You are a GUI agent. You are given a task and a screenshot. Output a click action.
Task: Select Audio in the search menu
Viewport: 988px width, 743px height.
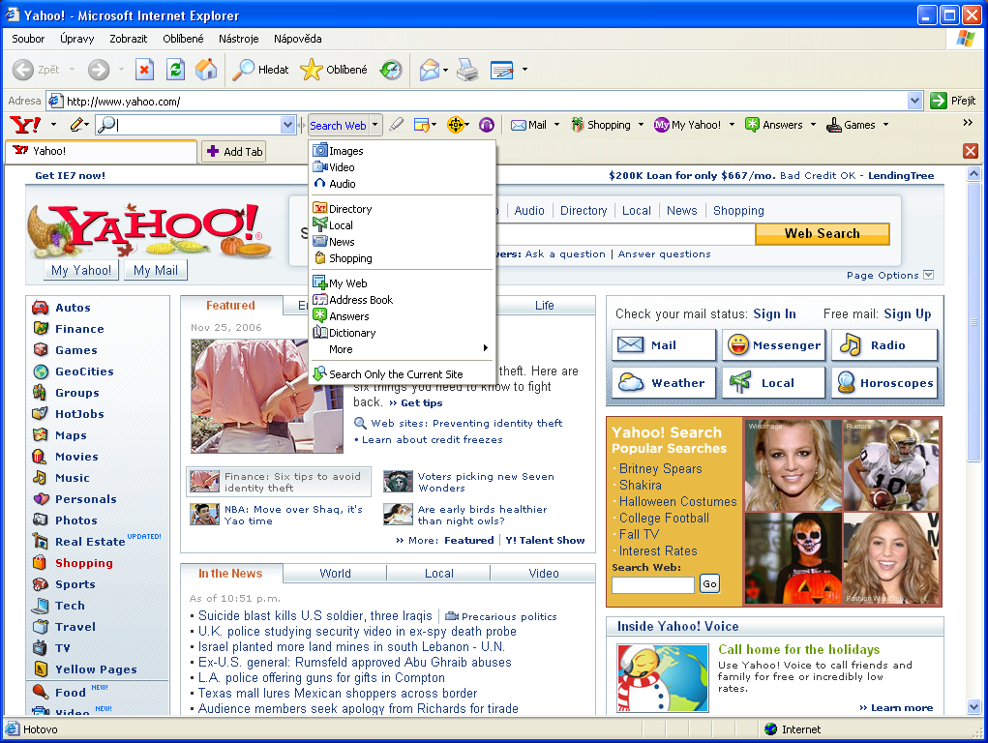pos(402,184)
